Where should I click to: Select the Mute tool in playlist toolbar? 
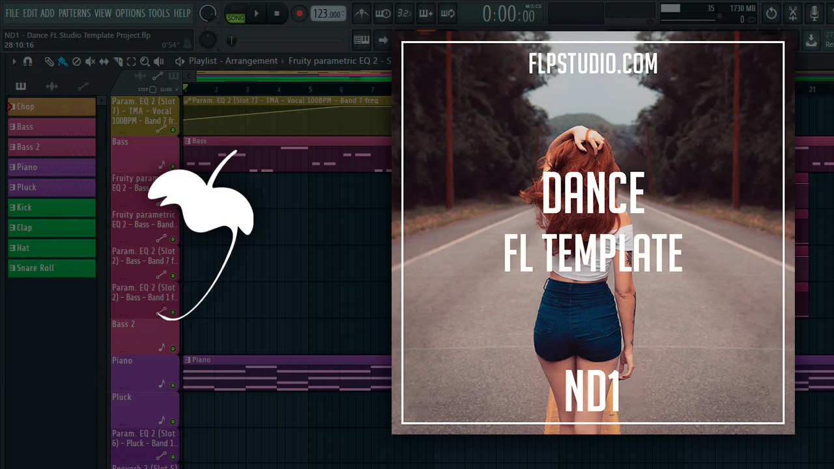pos(90,61)
